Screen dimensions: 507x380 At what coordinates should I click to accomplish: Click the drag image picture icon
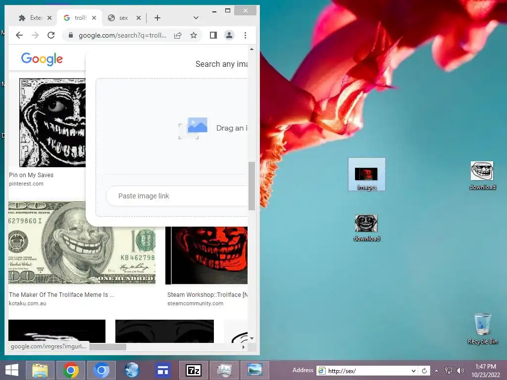click(194, 128)
